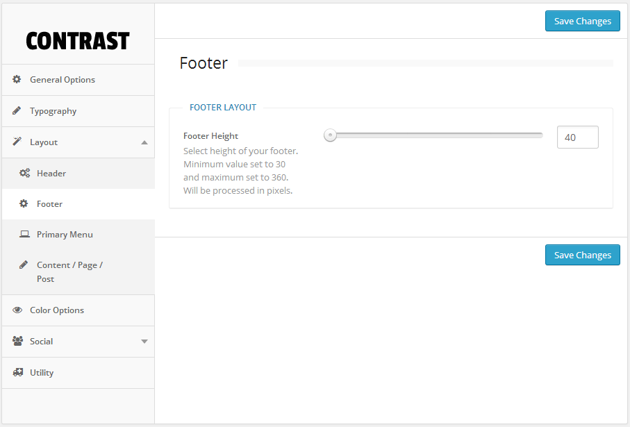Click the top Save Changes button
630x427 pixels.
(582, 21)
